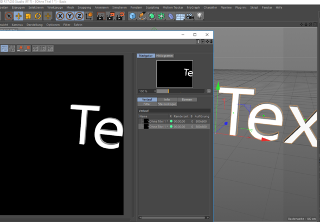320x222 pixels.
Task: Activate the Move tool
Action: pyautogui.click(x=18, y=16)
